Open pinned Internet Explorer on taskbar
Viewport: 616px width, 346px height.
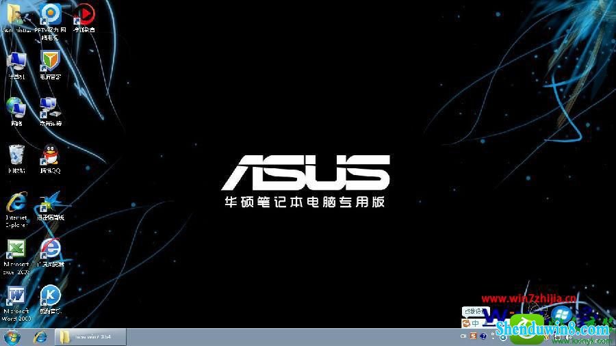[40, 337]
